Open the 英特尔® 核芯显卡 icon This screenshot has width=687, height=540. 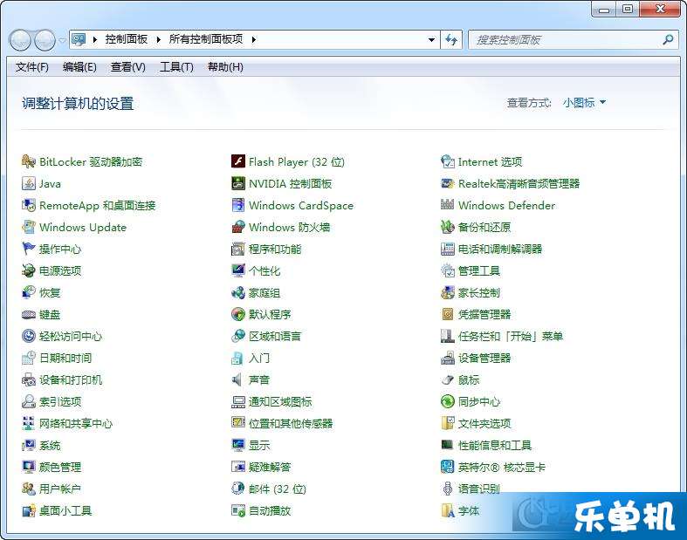(447, 467)
